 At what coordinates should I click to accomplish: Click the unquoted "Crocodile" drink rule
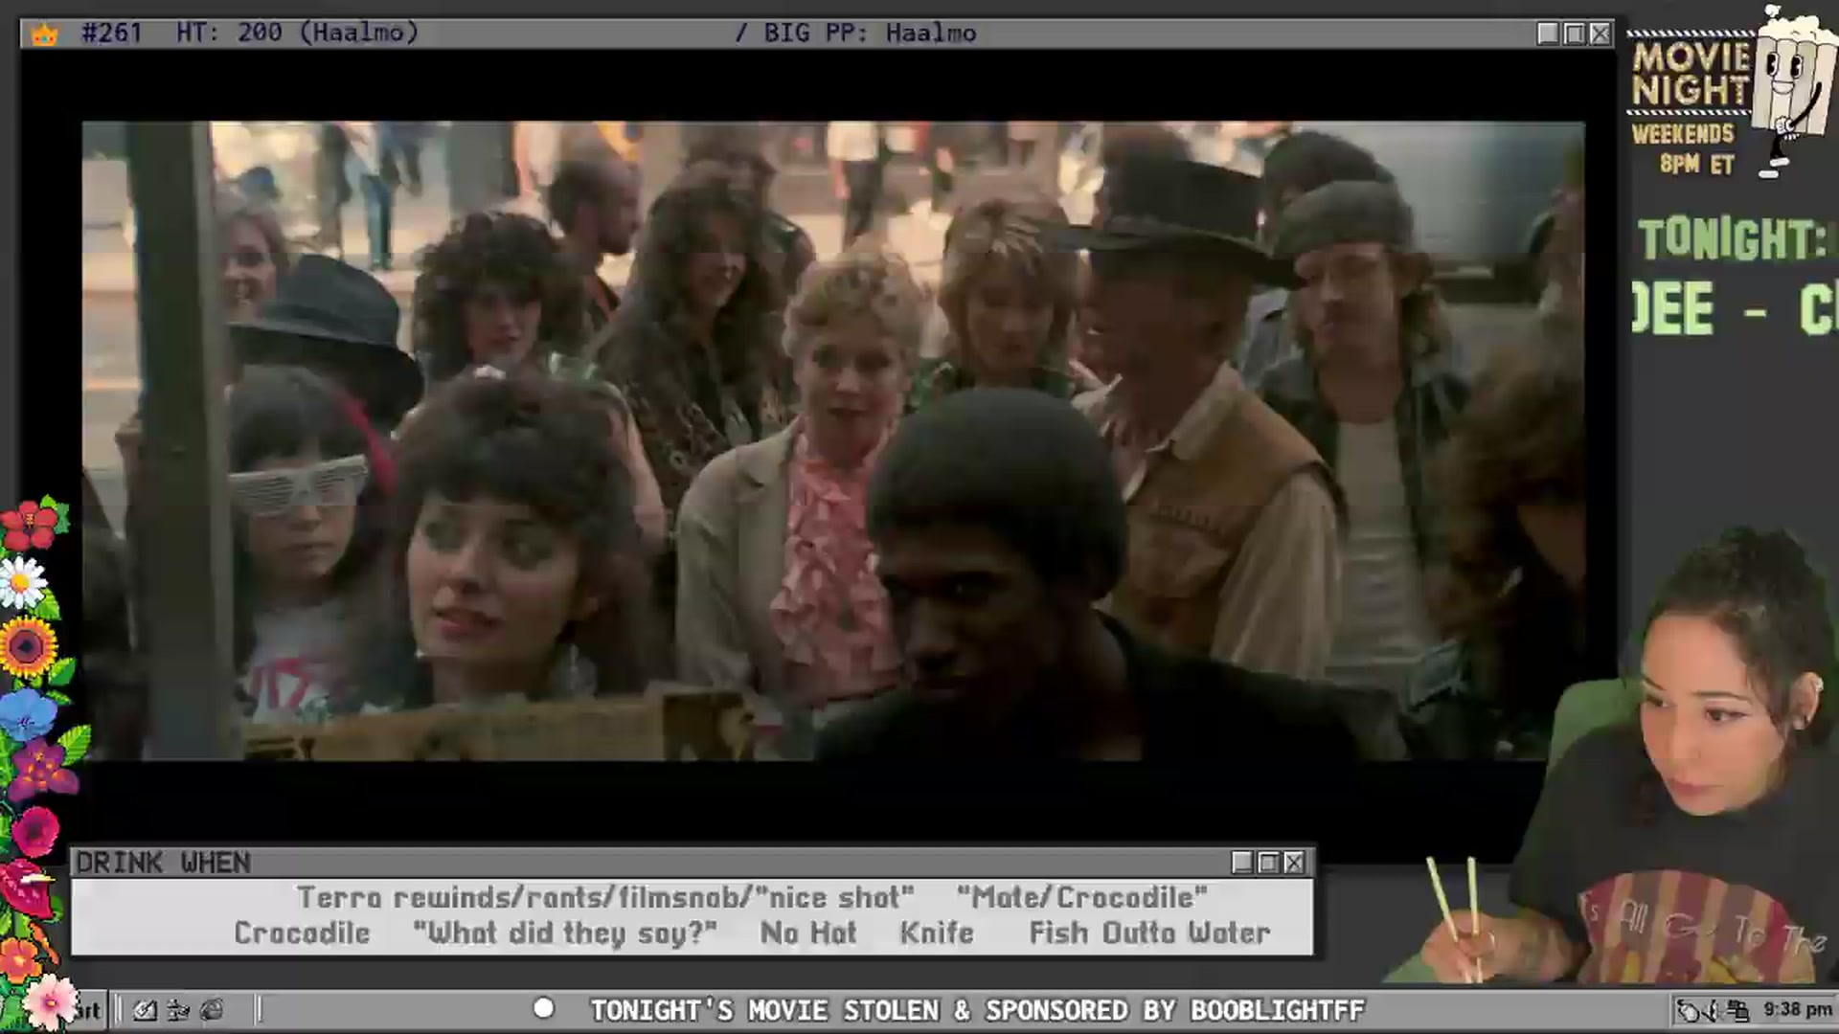pyautogui.click(x=302, y=933)
